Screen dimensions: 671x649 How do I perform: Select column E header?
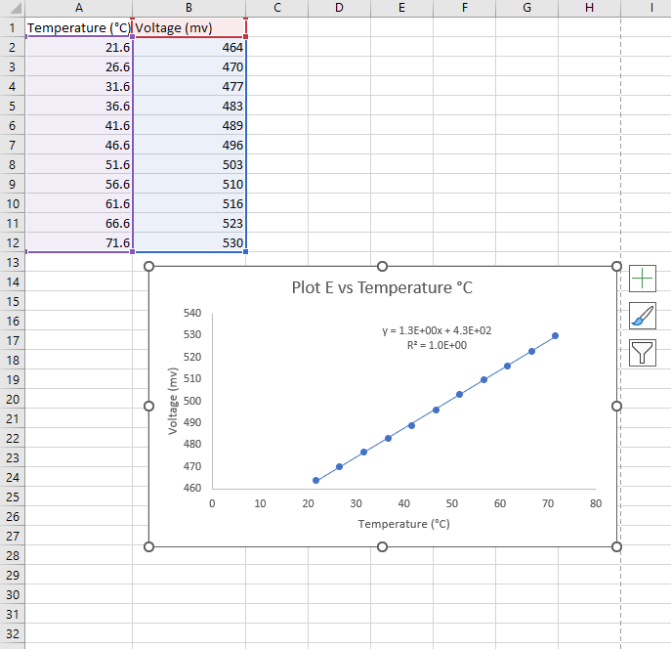pos(401,8)
